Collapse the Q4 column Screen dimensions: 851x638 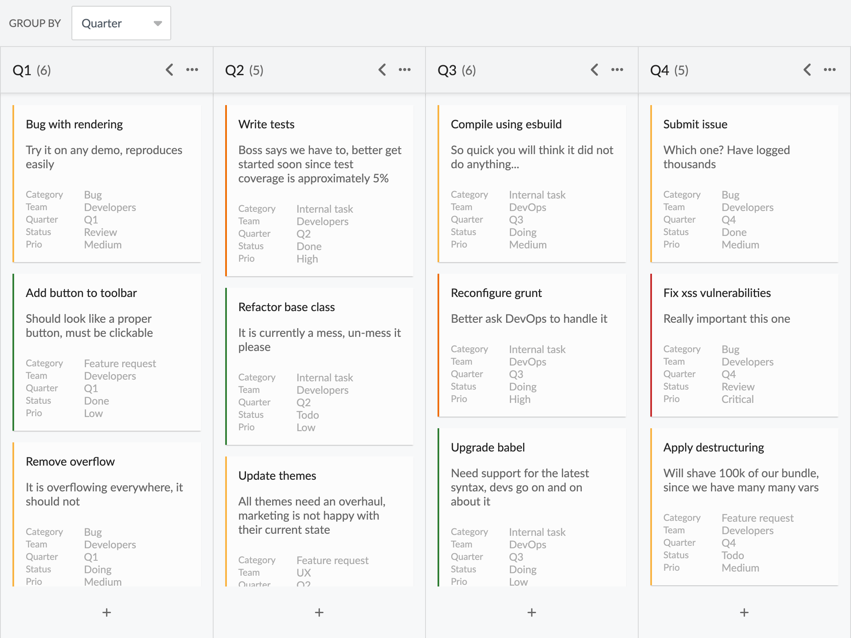coord(807,70)
